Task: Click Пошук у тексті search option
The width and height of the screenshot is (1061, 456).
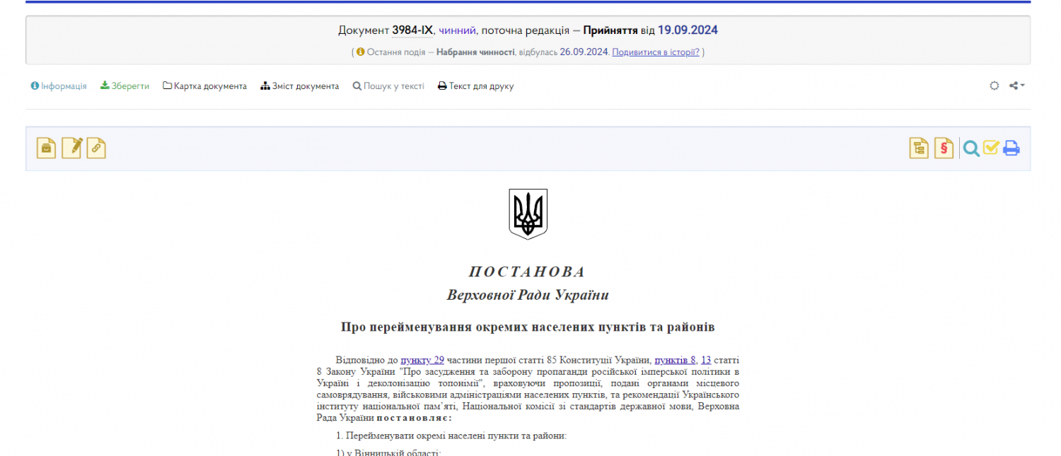Action: 388,86
